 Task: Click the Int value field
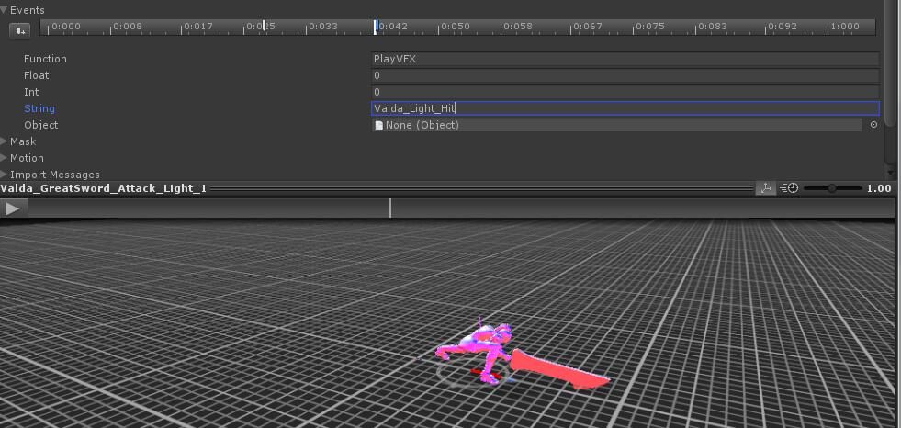625,92
